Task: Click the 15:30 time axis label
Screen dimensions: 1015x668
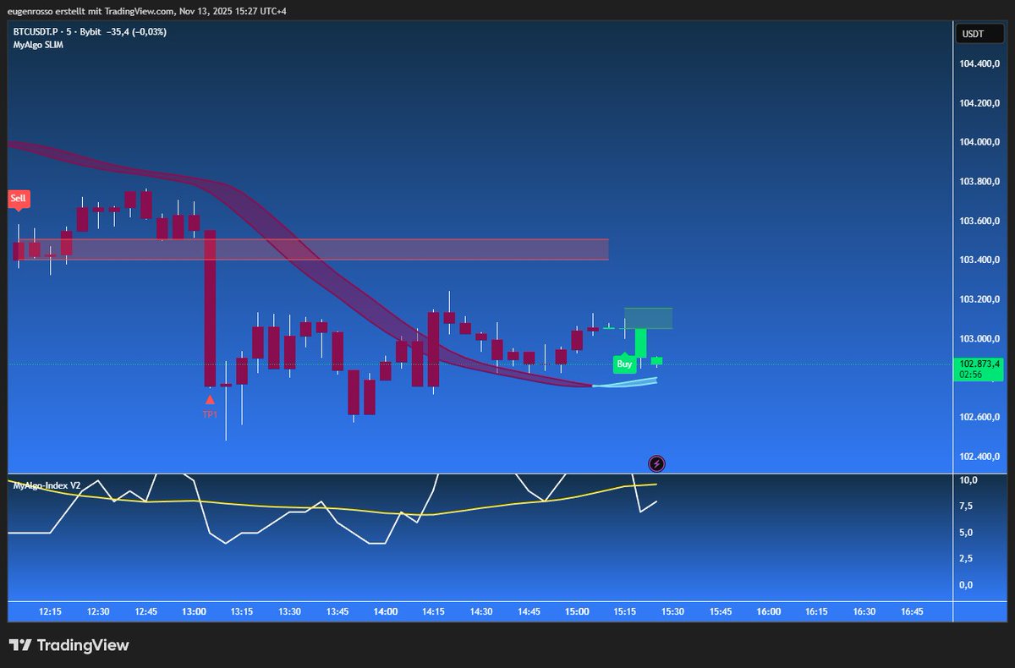Action: 673,611
